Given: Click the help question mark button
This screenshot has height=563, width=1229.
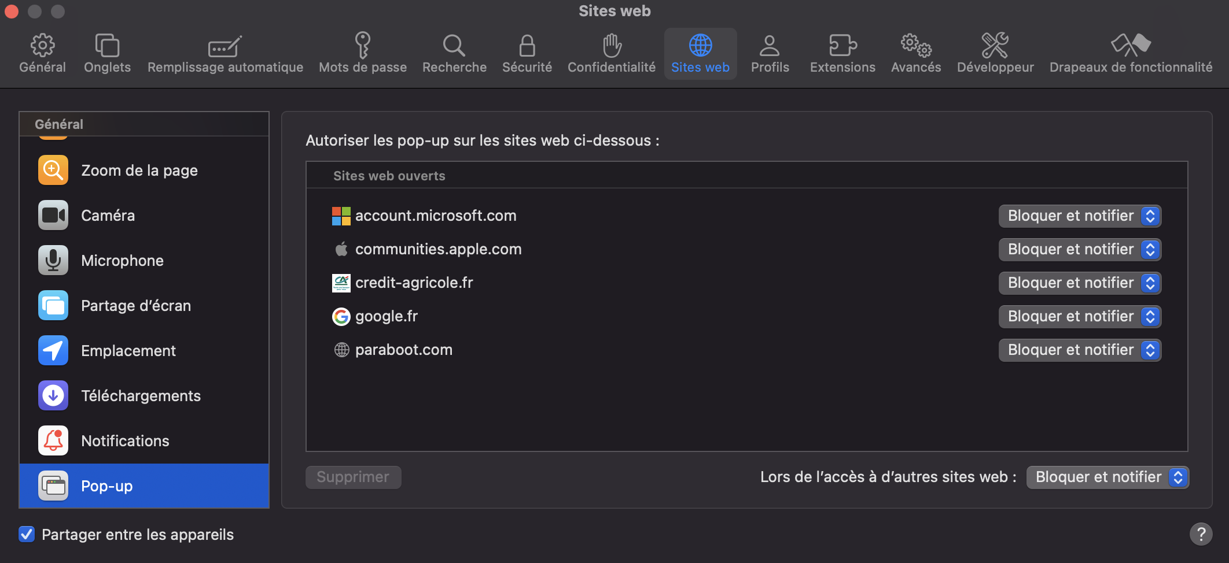Looking at the screenshot, I should (1201, 534).
